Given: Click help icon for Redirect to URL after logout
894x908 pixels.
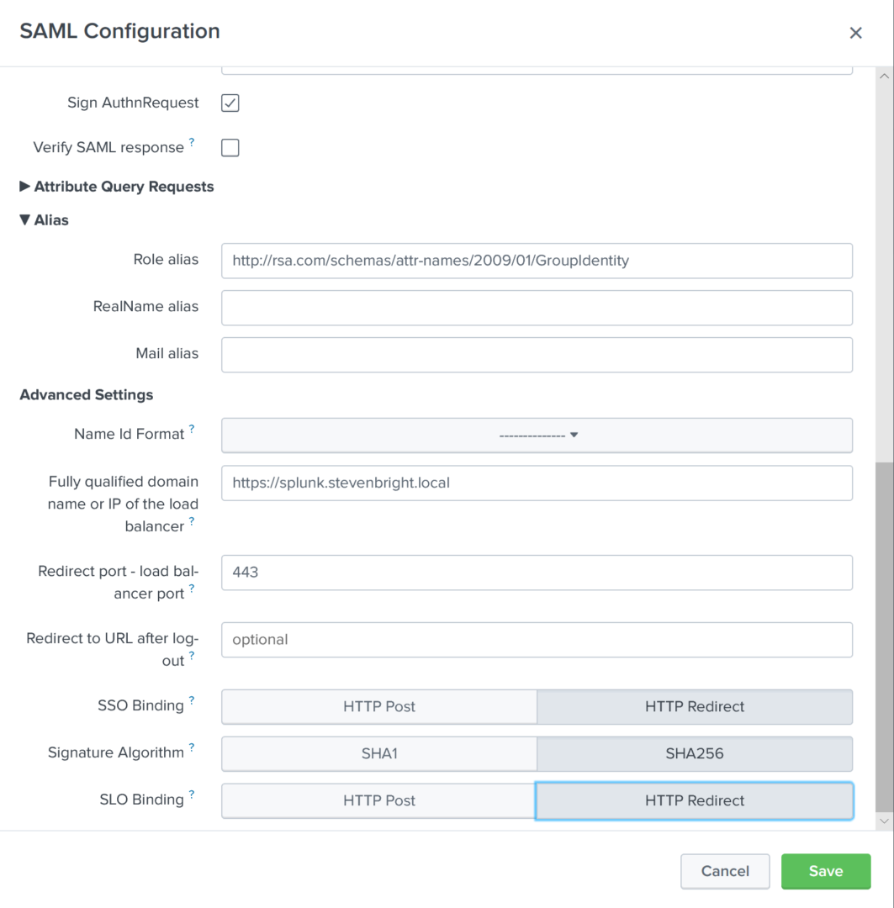Looking at the screenshot, I should (192, 657).
